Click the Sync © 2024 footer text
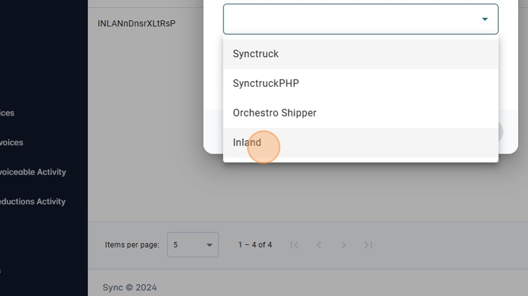 130,287
